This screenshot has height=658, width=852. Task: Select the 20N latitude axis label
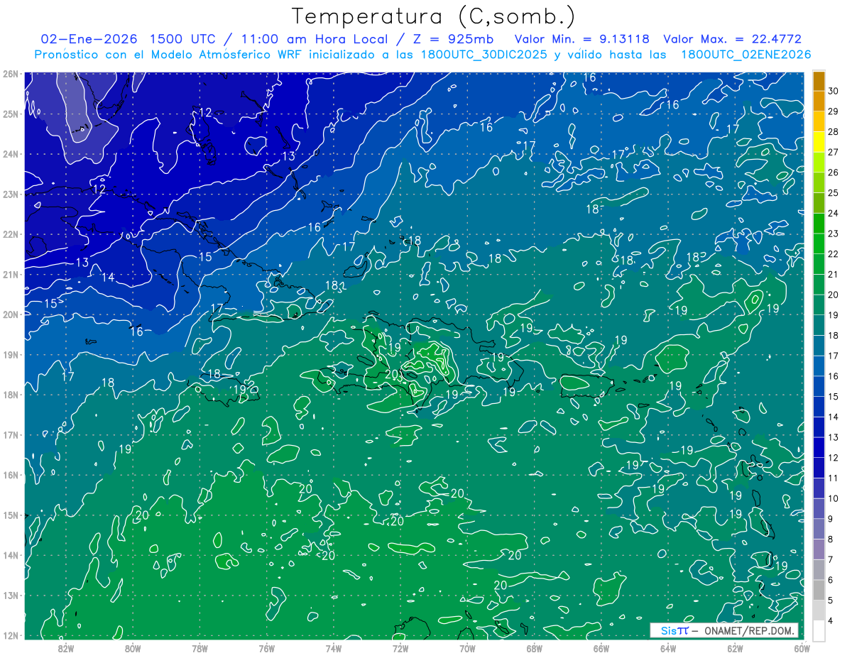point(11,314)
